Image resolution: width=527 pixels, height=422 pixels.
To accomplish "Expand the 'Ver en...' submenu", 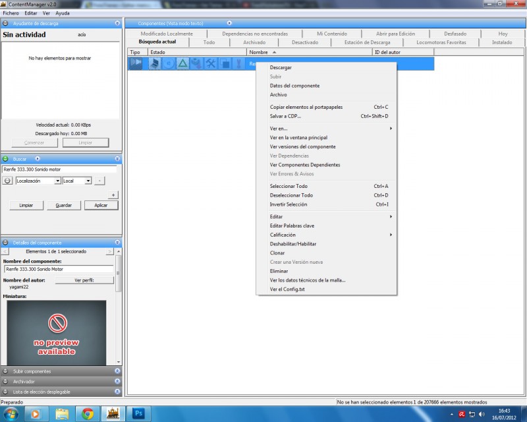I will click(x=326, y=128).
